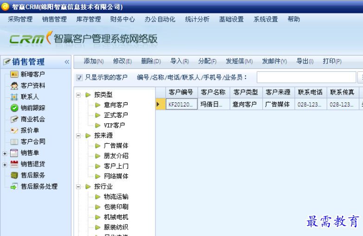363x236 pixels.
Task: Click the 售后服务处理 arrow icon
Action: [14, 186]
